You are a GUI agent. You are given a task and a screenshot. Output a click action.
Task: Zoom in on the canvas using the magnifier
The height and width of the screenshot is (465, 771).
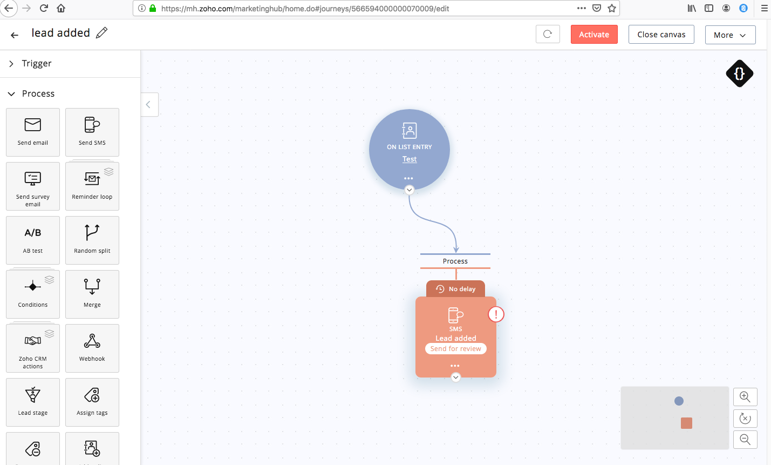745,396
